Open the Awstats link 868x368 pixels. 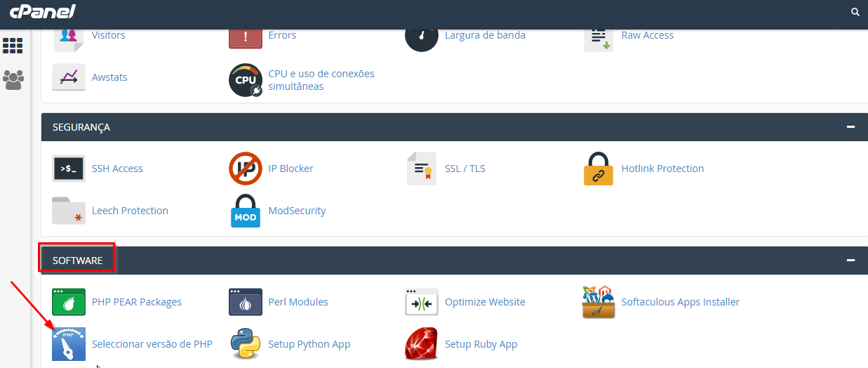[109, 77]
